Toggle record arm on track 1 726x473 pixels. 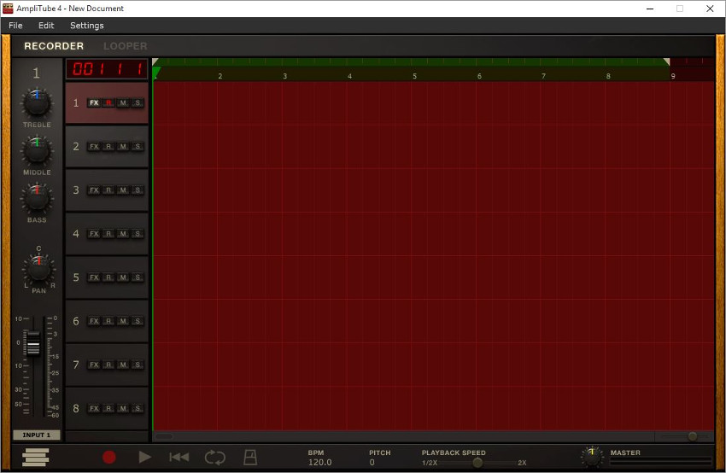(108, 102)
